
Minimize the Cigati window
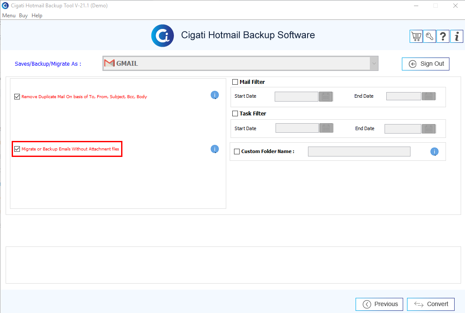tap(416, 6)
